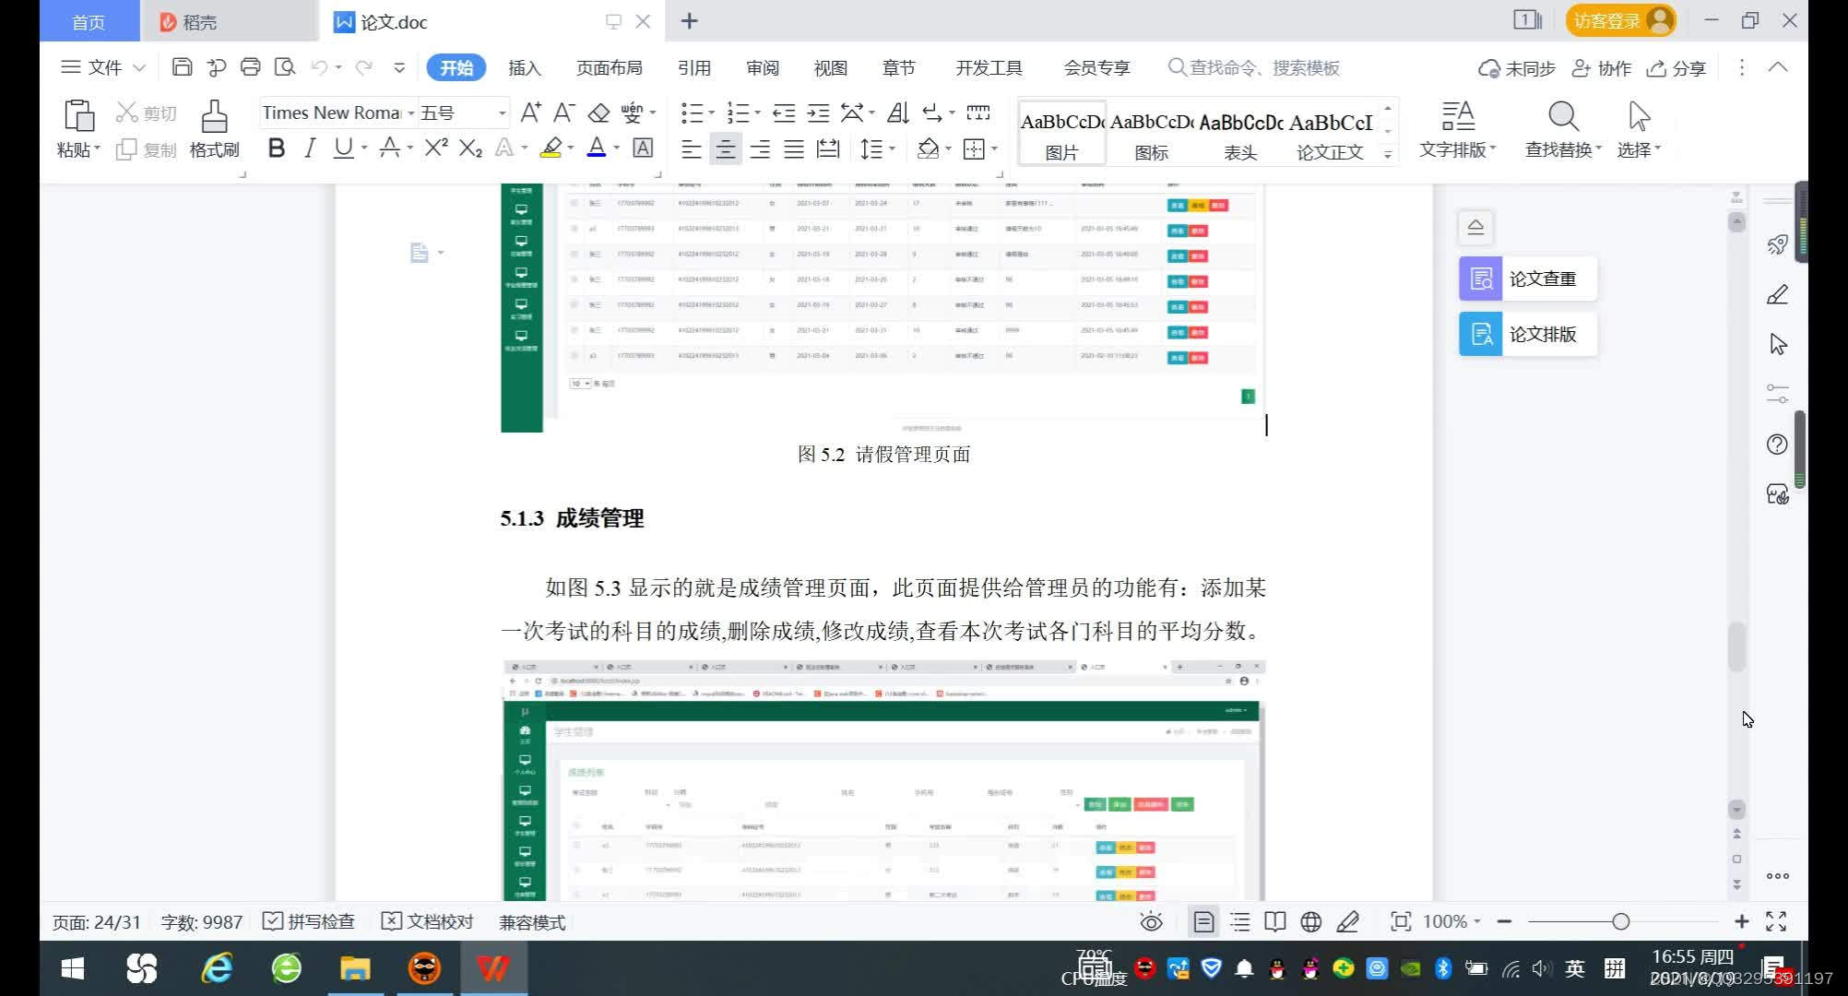Toggle Spell Check in status bar
This screenshot has width=1848, height=996.
click(x=309, y=921)
